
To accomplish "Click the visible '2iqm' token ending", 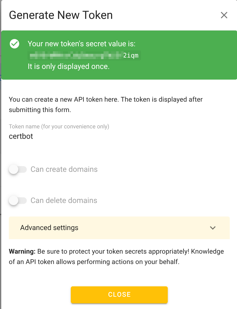I will (x=131, y=55).
